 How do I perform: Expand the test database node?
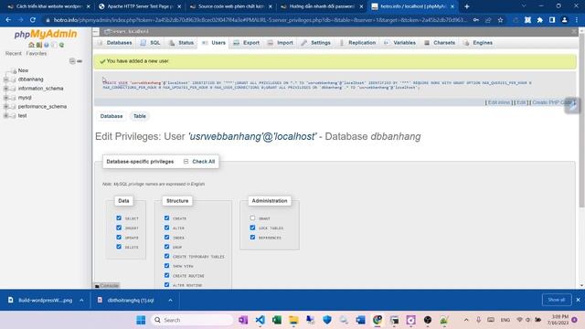pos(6,116)
